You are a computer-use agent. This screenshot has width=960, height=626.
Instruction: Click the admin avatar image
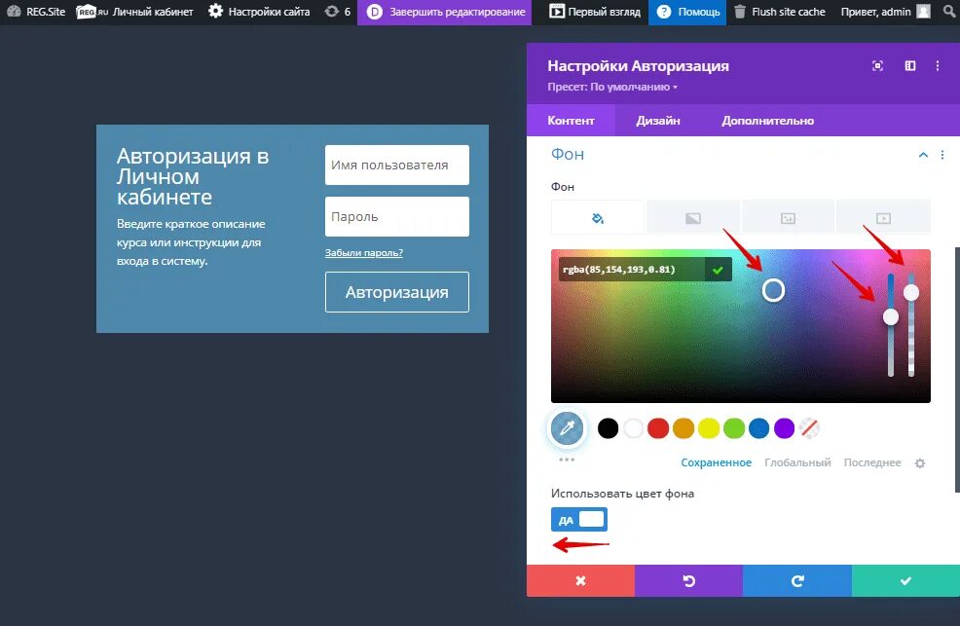[923, 12]
